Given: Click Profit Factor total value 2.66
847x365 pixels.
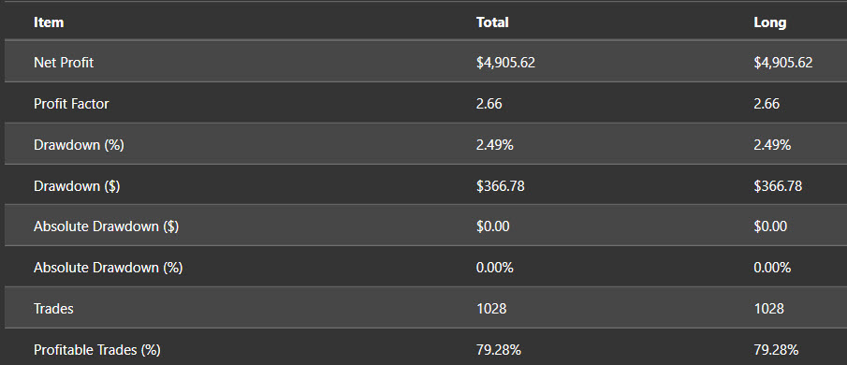Looking at the screenshot, I should 489,104.
